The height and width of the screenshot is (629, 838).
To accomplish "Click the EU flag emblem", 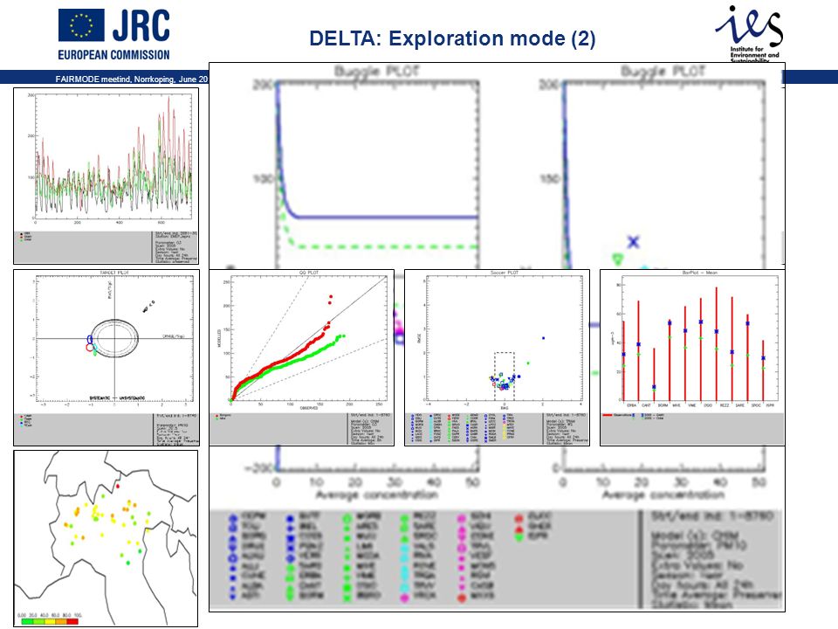I will (81, 25).
